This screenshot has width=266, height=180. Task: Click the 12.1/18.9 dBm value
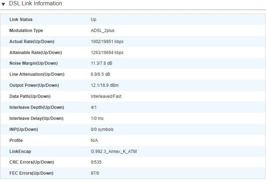[105, 85]
